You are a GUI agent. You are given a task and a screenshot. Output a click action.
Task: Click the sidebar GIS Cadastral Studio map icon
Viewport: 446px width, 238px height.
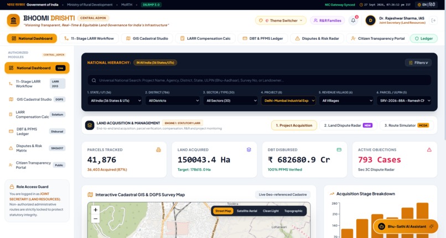point(11,99)
